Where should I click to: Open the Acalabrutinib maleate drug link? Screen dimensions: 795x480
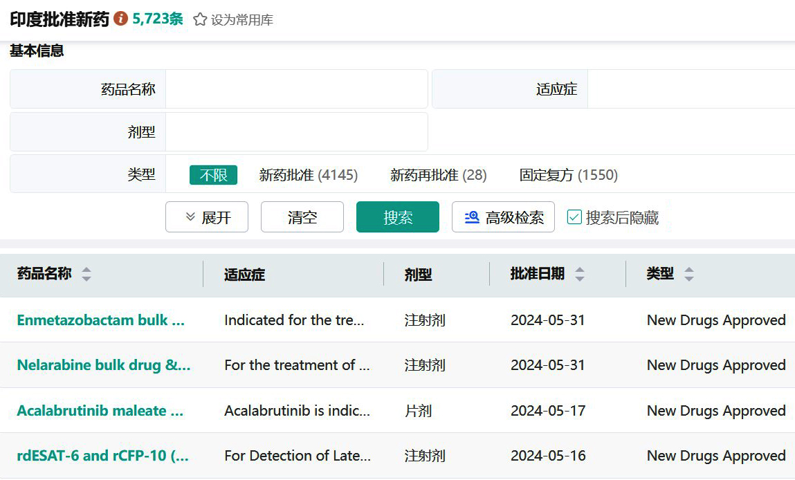[x=100, y=411]
